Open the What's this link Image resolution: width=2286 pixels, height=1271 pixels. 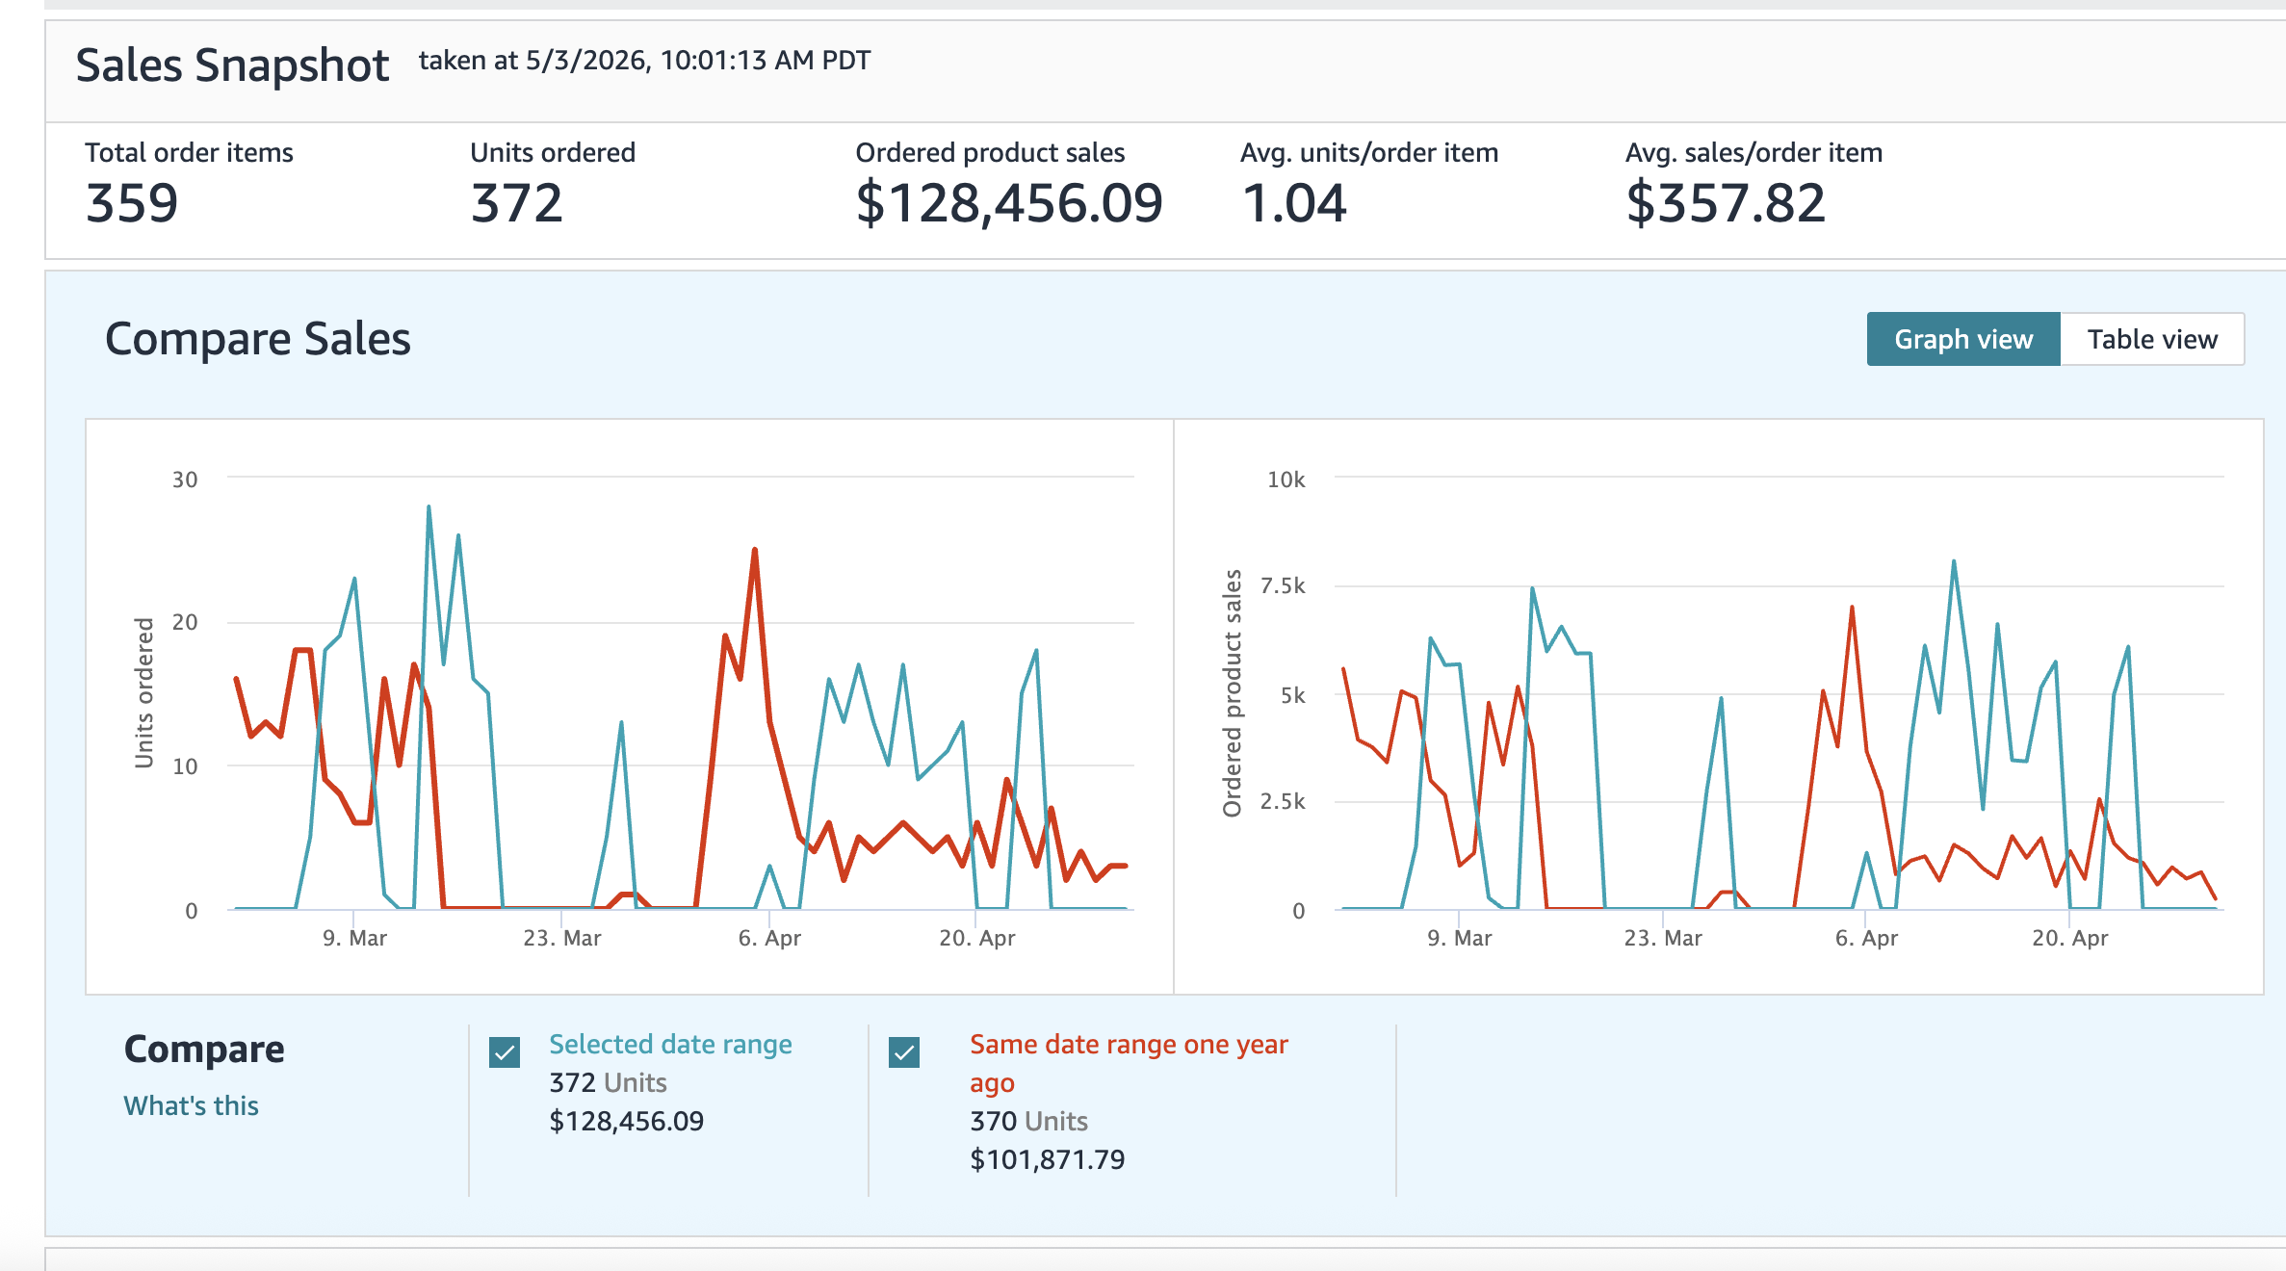tap(191, 1105)
